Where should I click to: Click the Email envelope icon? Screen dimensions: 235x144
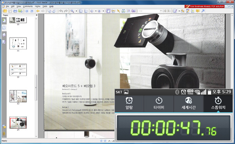pyautogui.click(x=20, y=11)
